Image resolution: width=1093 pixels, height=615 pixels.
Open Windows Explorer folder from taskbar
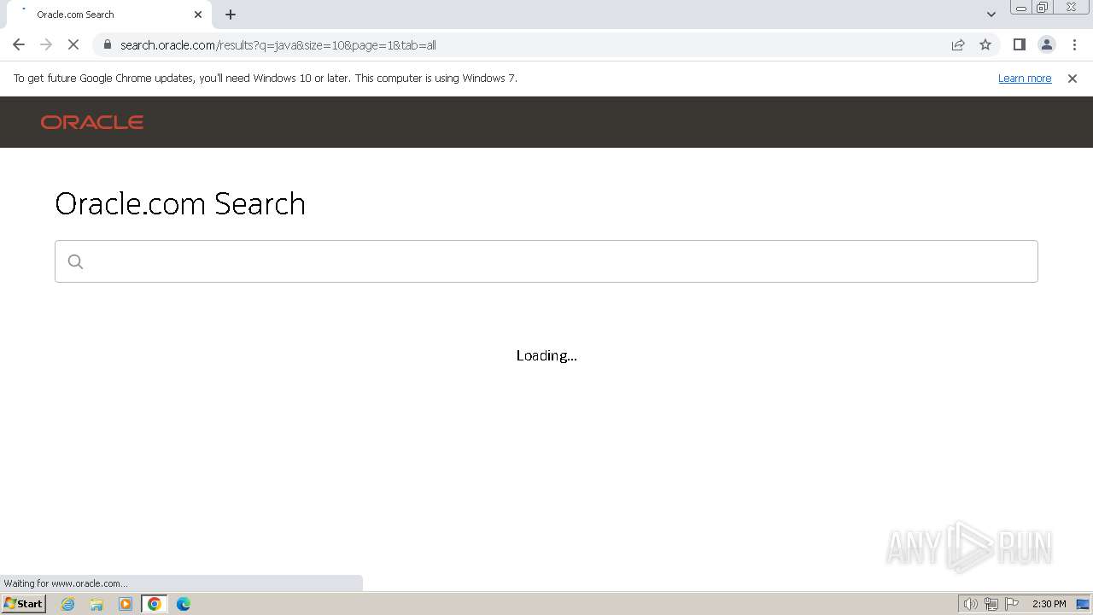[96, 604]
